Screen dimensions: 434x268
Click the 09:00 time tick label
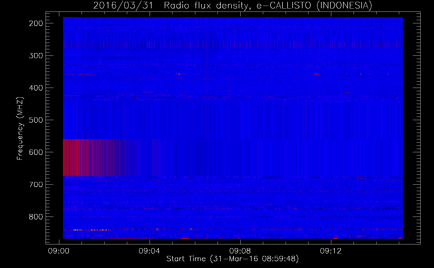tap(59, 251)
